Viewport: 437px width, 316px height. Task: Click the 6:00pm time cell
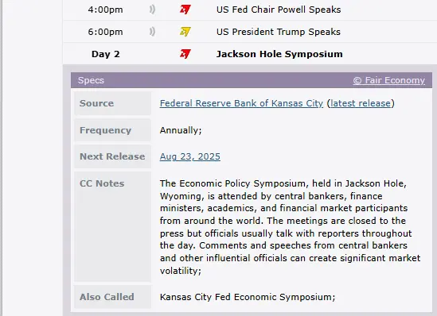(x=105, y=32)
